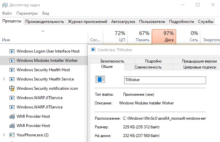
Task: Select the YourPhone.exe (2) row
Action: click(x=44, y=135)
